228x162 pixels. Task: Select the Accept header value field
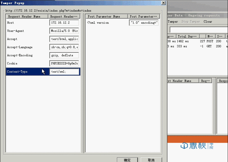point(64,39)
